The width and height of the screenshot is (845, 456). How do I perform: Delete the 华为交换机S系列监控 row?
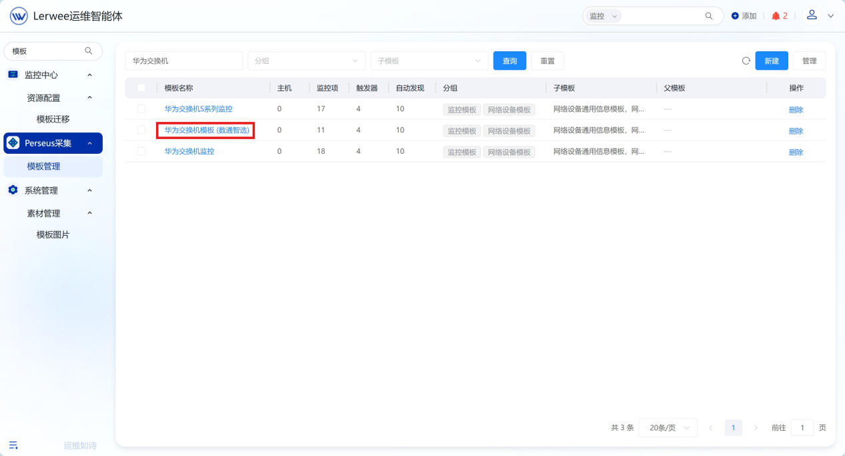tap(796, 110)
